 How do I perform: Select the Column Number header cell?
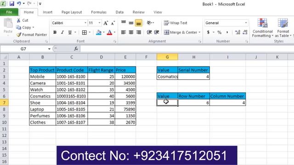228,96
